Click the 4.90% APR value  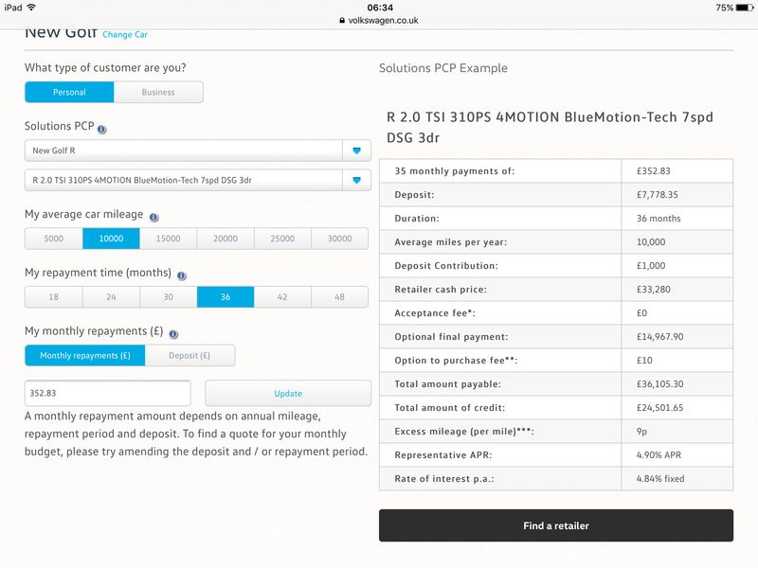click(659, 455)
